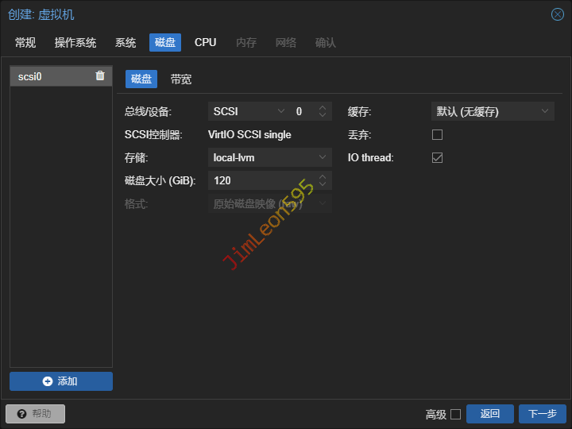Toggle the Advanced (高级) checkbox

pos(455,414)
